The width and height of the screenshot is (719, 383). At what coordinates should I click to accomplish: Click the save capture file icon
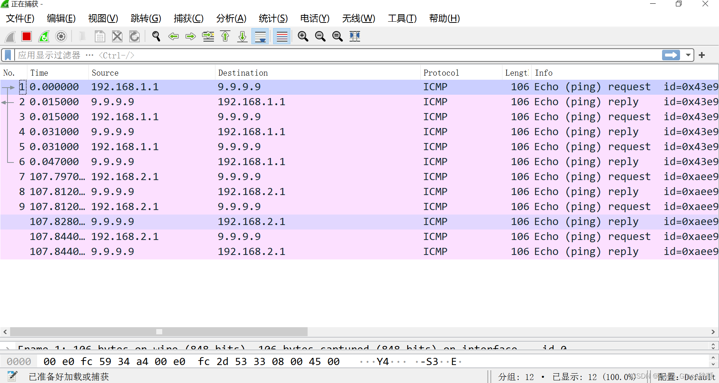click(x=100, y=36)
